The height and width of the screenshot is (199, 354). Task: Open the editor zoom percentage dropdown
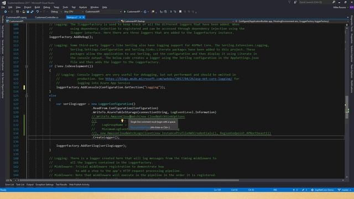(x=11, y=180)
